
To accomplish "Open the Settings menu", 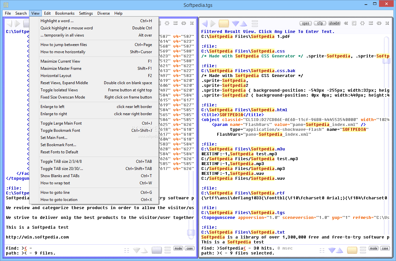I will [x=86, y=13].
